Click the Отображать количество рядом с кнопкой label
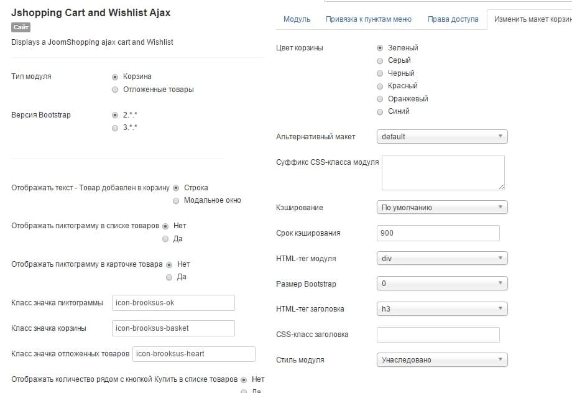Image resolution: width=572 pixels, height=393 pixels. (124, 379)
